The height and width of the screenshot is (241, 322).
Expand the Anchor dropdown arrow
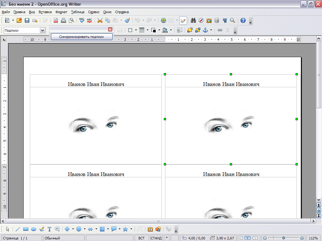pyautogui.click(x=211, y=30)
